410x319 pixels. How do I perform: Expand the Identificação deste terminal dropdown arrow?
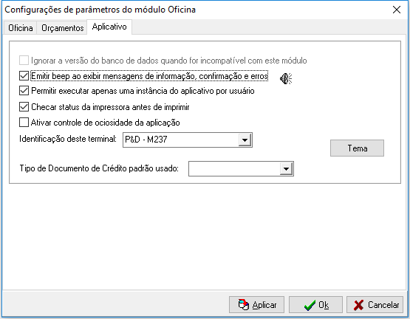pos(245,140)
